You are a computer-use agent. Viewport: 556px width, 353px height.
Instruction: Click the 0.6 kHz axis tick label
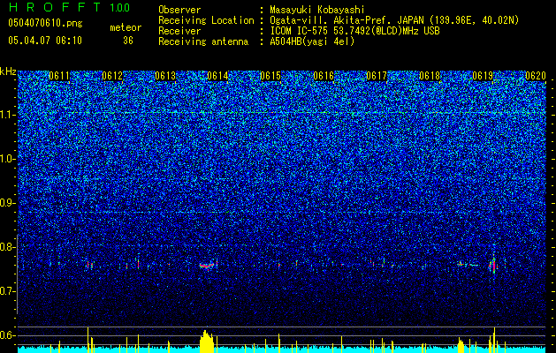coord(6,335)
